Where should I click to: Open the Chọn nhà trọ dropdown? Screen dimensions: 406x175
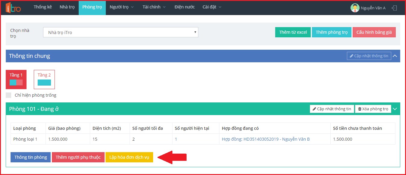click(121, 33)
